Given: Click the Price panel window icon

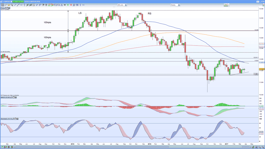Looking at the screenshot, I should (x=7, y=8).
